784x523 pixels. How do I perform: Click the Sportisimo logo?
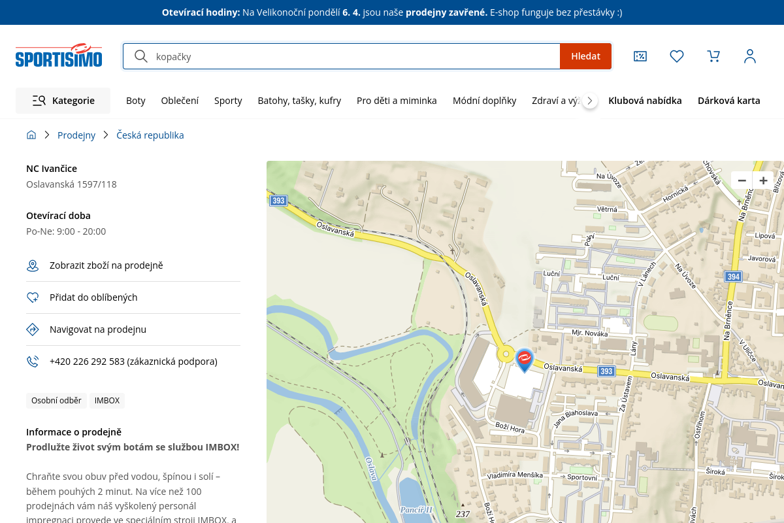(59, 56)
